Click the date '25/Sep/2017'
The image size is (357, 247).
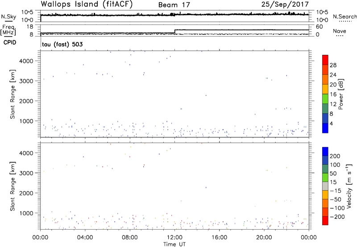[285, 4]
